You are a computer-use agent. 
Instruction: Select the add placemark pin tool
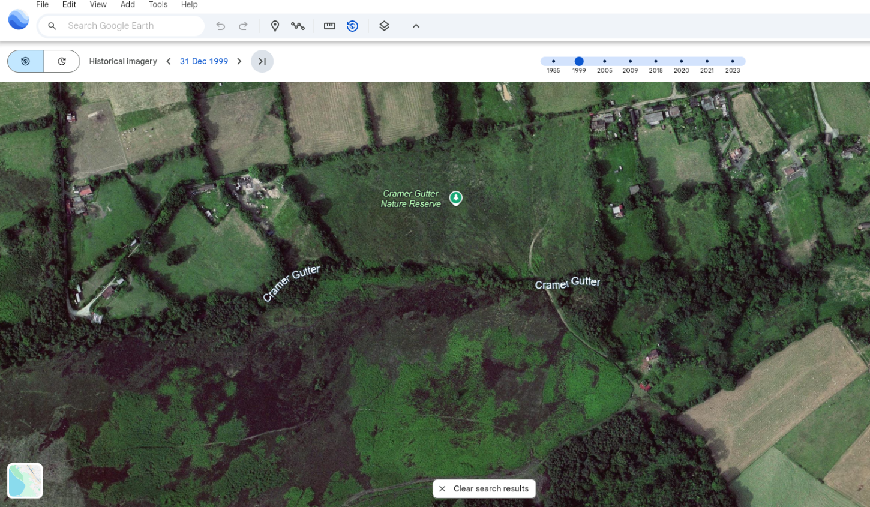[275, 26]
